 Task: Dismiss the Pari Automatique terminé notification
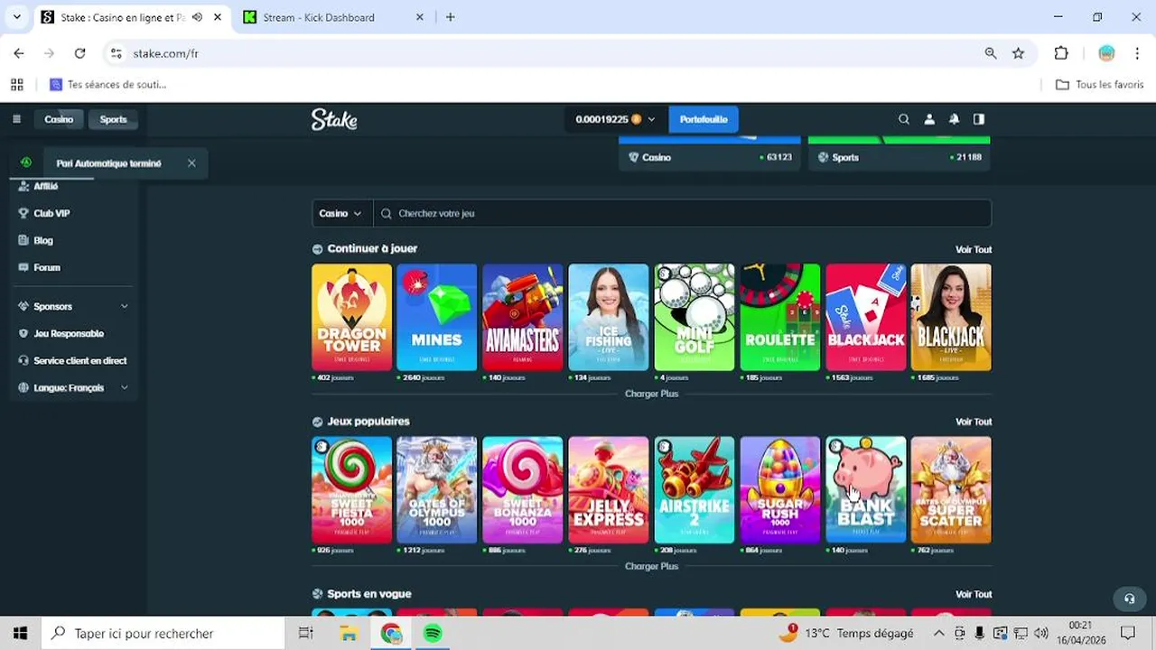click(x=191, y=163)
